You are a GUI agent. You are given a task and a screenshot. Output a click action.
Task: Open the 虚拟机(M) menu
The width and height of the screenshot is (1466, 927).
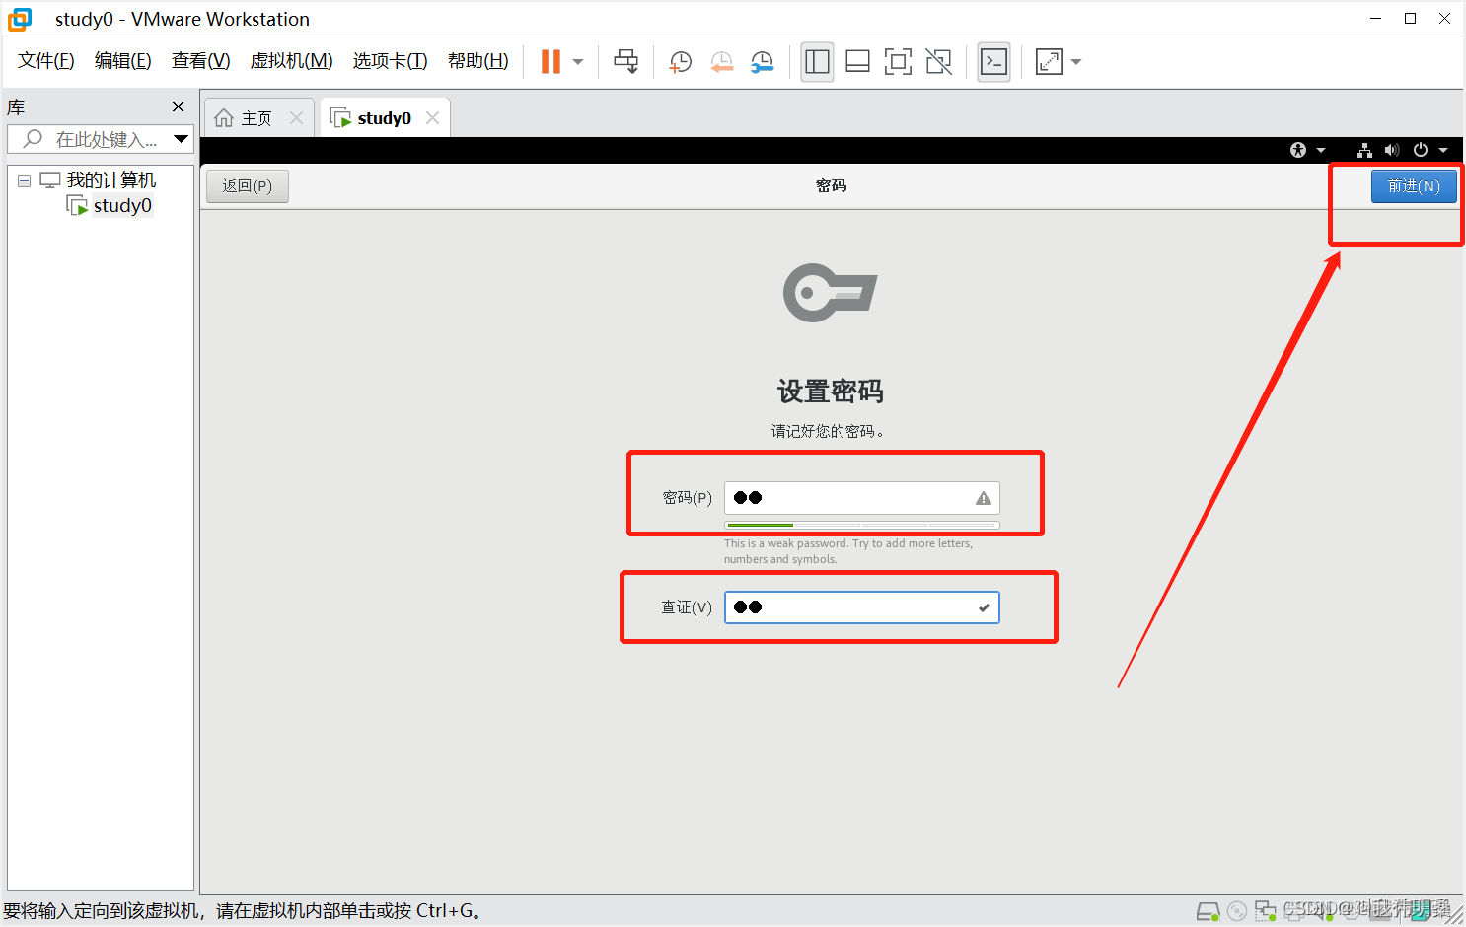pos(292,61)
